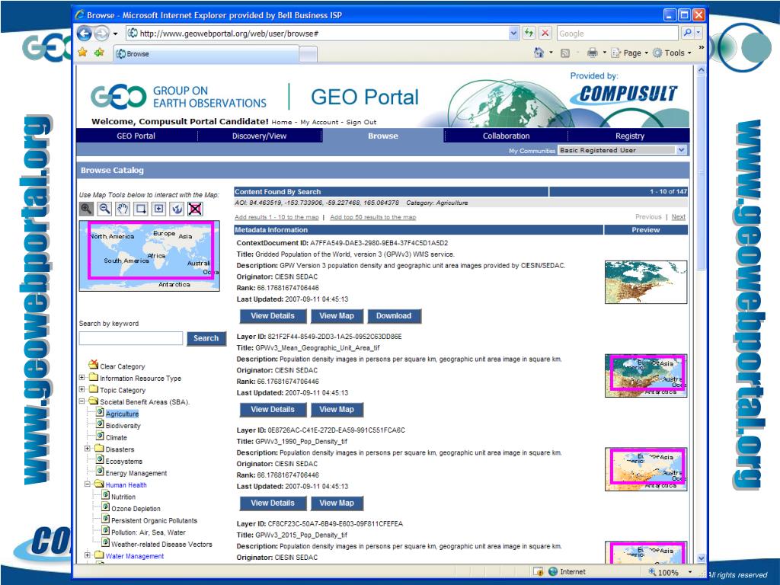Select the zoom out map tool

click(104, 209)
